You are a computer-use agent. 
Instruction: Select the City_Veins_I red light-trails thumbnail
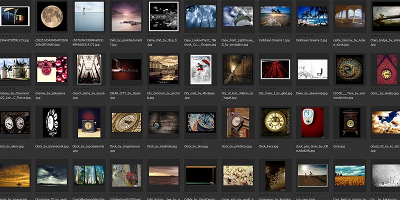click(275, 69)
